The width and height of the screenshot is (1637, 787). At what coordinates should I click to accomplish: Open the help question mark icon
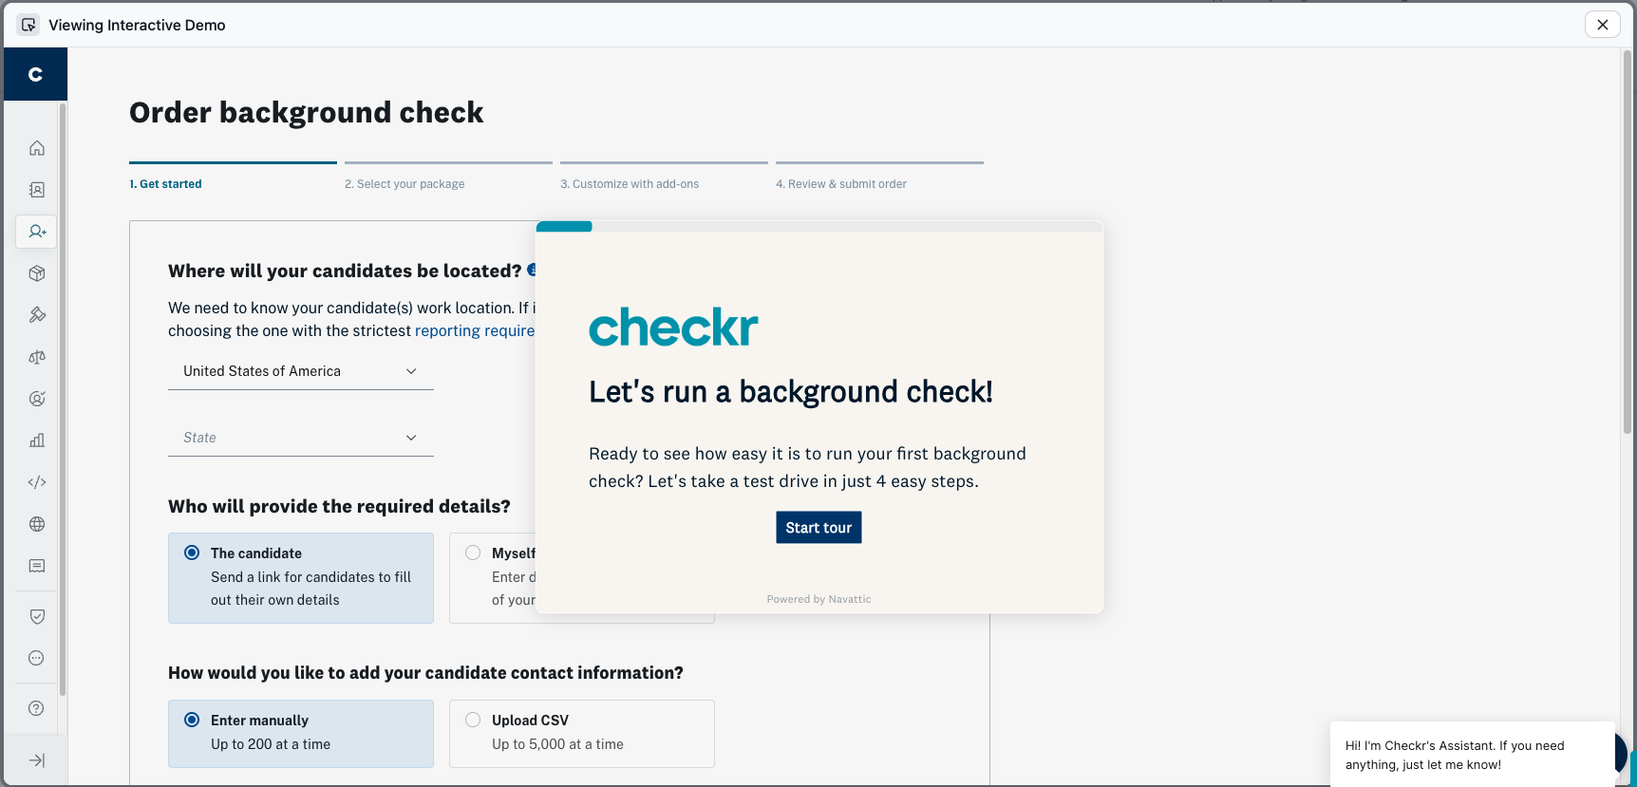[x=37, y=708]
